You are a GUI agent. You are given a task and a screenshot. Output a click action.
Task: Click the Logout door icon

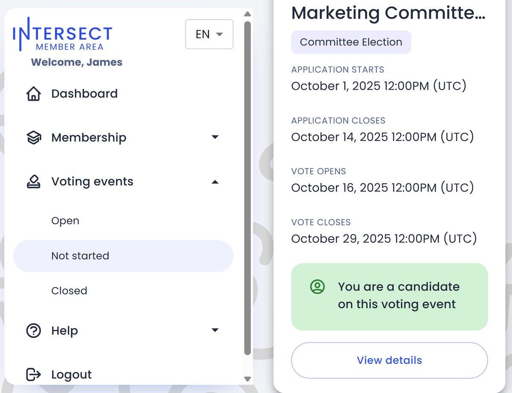(33, 375)
